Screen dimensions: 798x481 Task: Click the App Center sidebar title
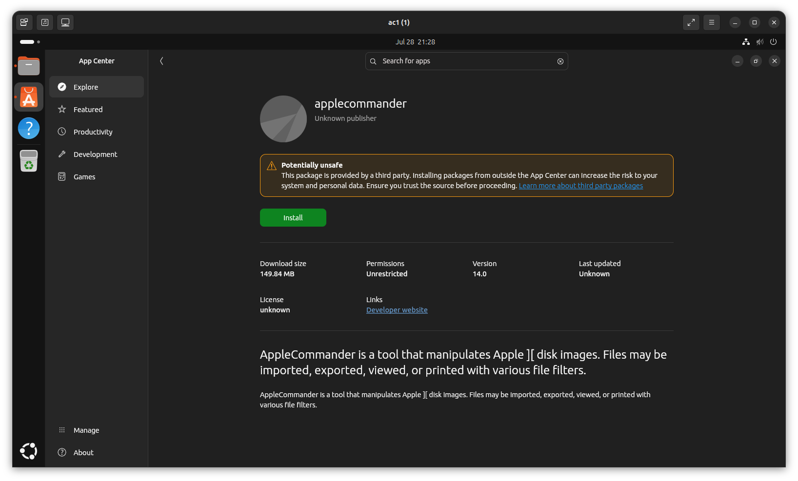tap(97, 61)
